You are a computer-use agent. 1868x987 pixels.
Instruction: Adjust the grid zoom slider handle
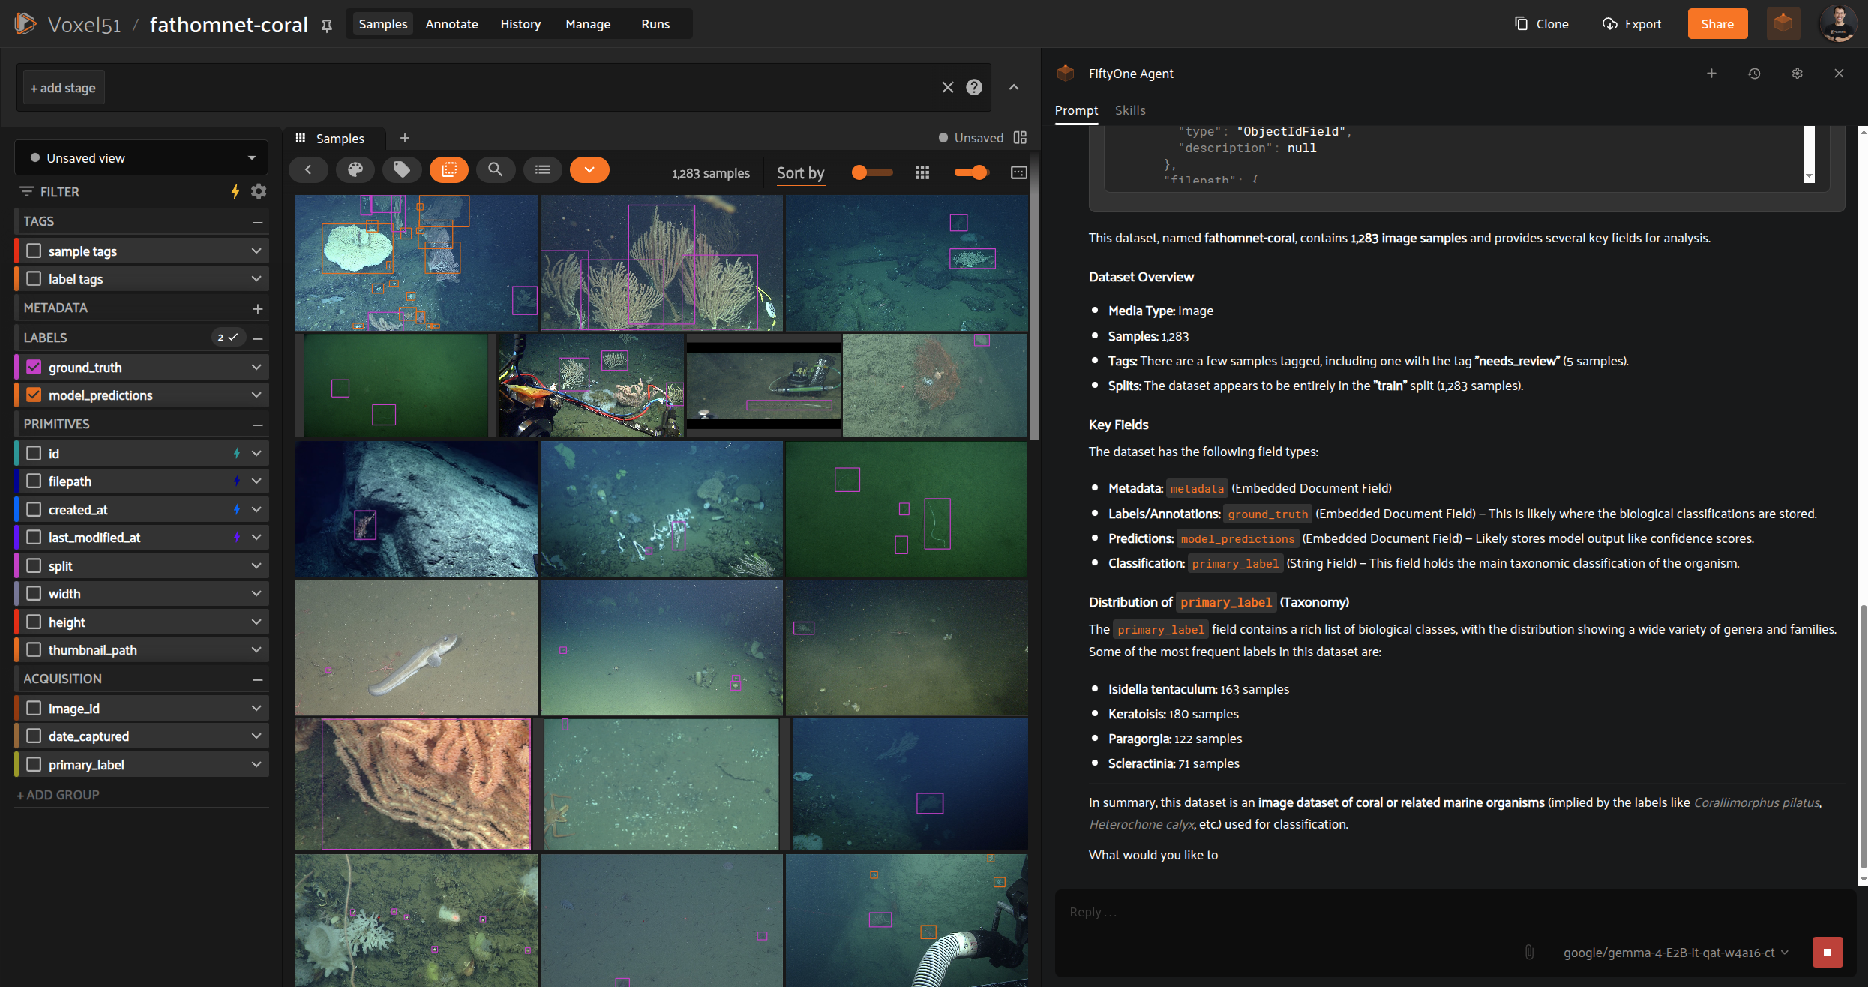coord(979,172)
